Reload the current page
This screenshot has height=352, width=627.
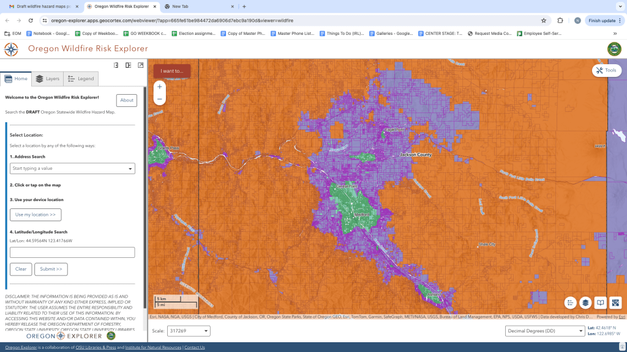pos(31,20)
